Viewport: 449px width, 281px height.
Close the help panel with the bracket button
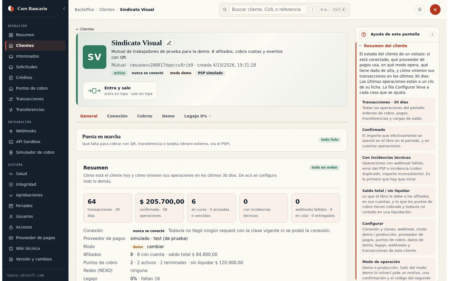pyautogui.click(x=432, y=35)
